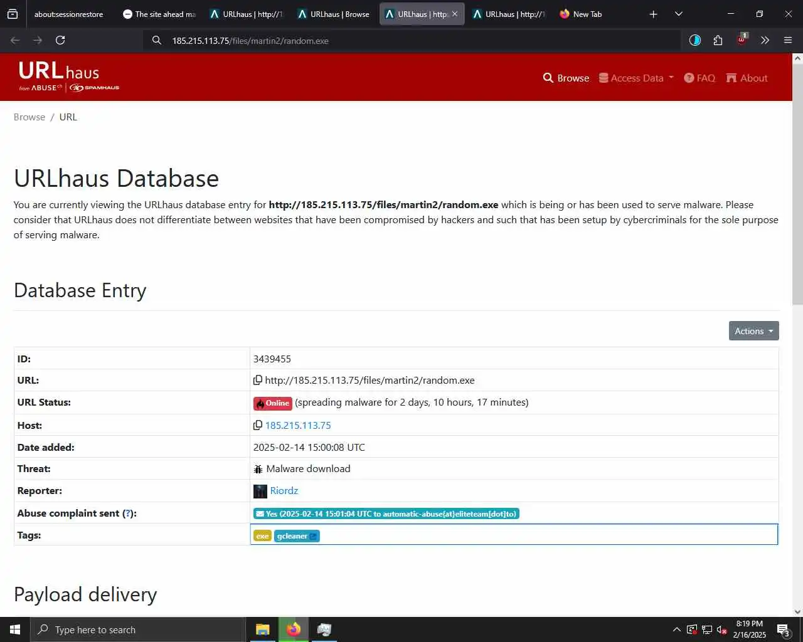Viewport: 803px width, 642px height.
Task: Click the forward navigation arrow
Action: 38,40
